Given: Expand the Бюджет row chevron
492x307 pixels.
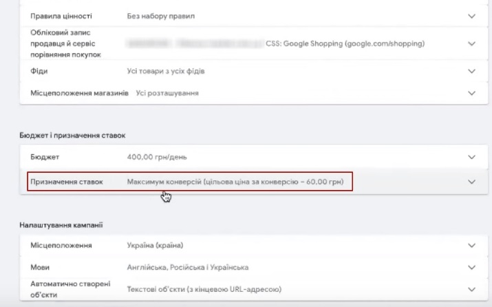Looking at the screenshot, I should (x=471, y=158).
